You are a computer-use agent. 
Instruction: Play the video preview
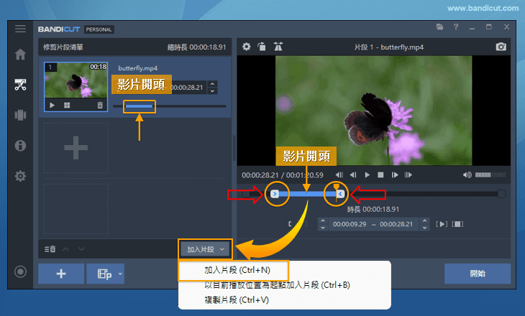(x=367, y=175)
